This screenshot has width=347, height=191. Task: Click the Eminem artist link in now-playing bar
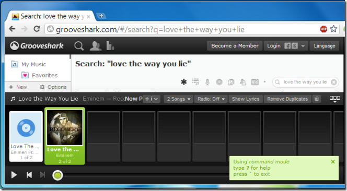click(94, 99)
